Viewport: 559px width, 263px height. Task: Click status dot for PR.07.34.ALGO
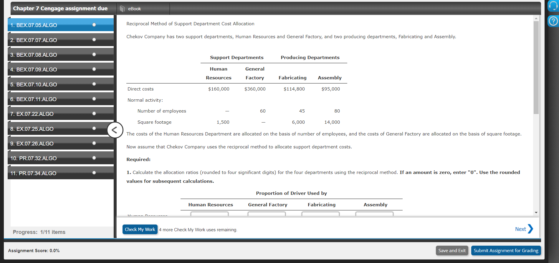pyautogui.click(x=94, y=173)
